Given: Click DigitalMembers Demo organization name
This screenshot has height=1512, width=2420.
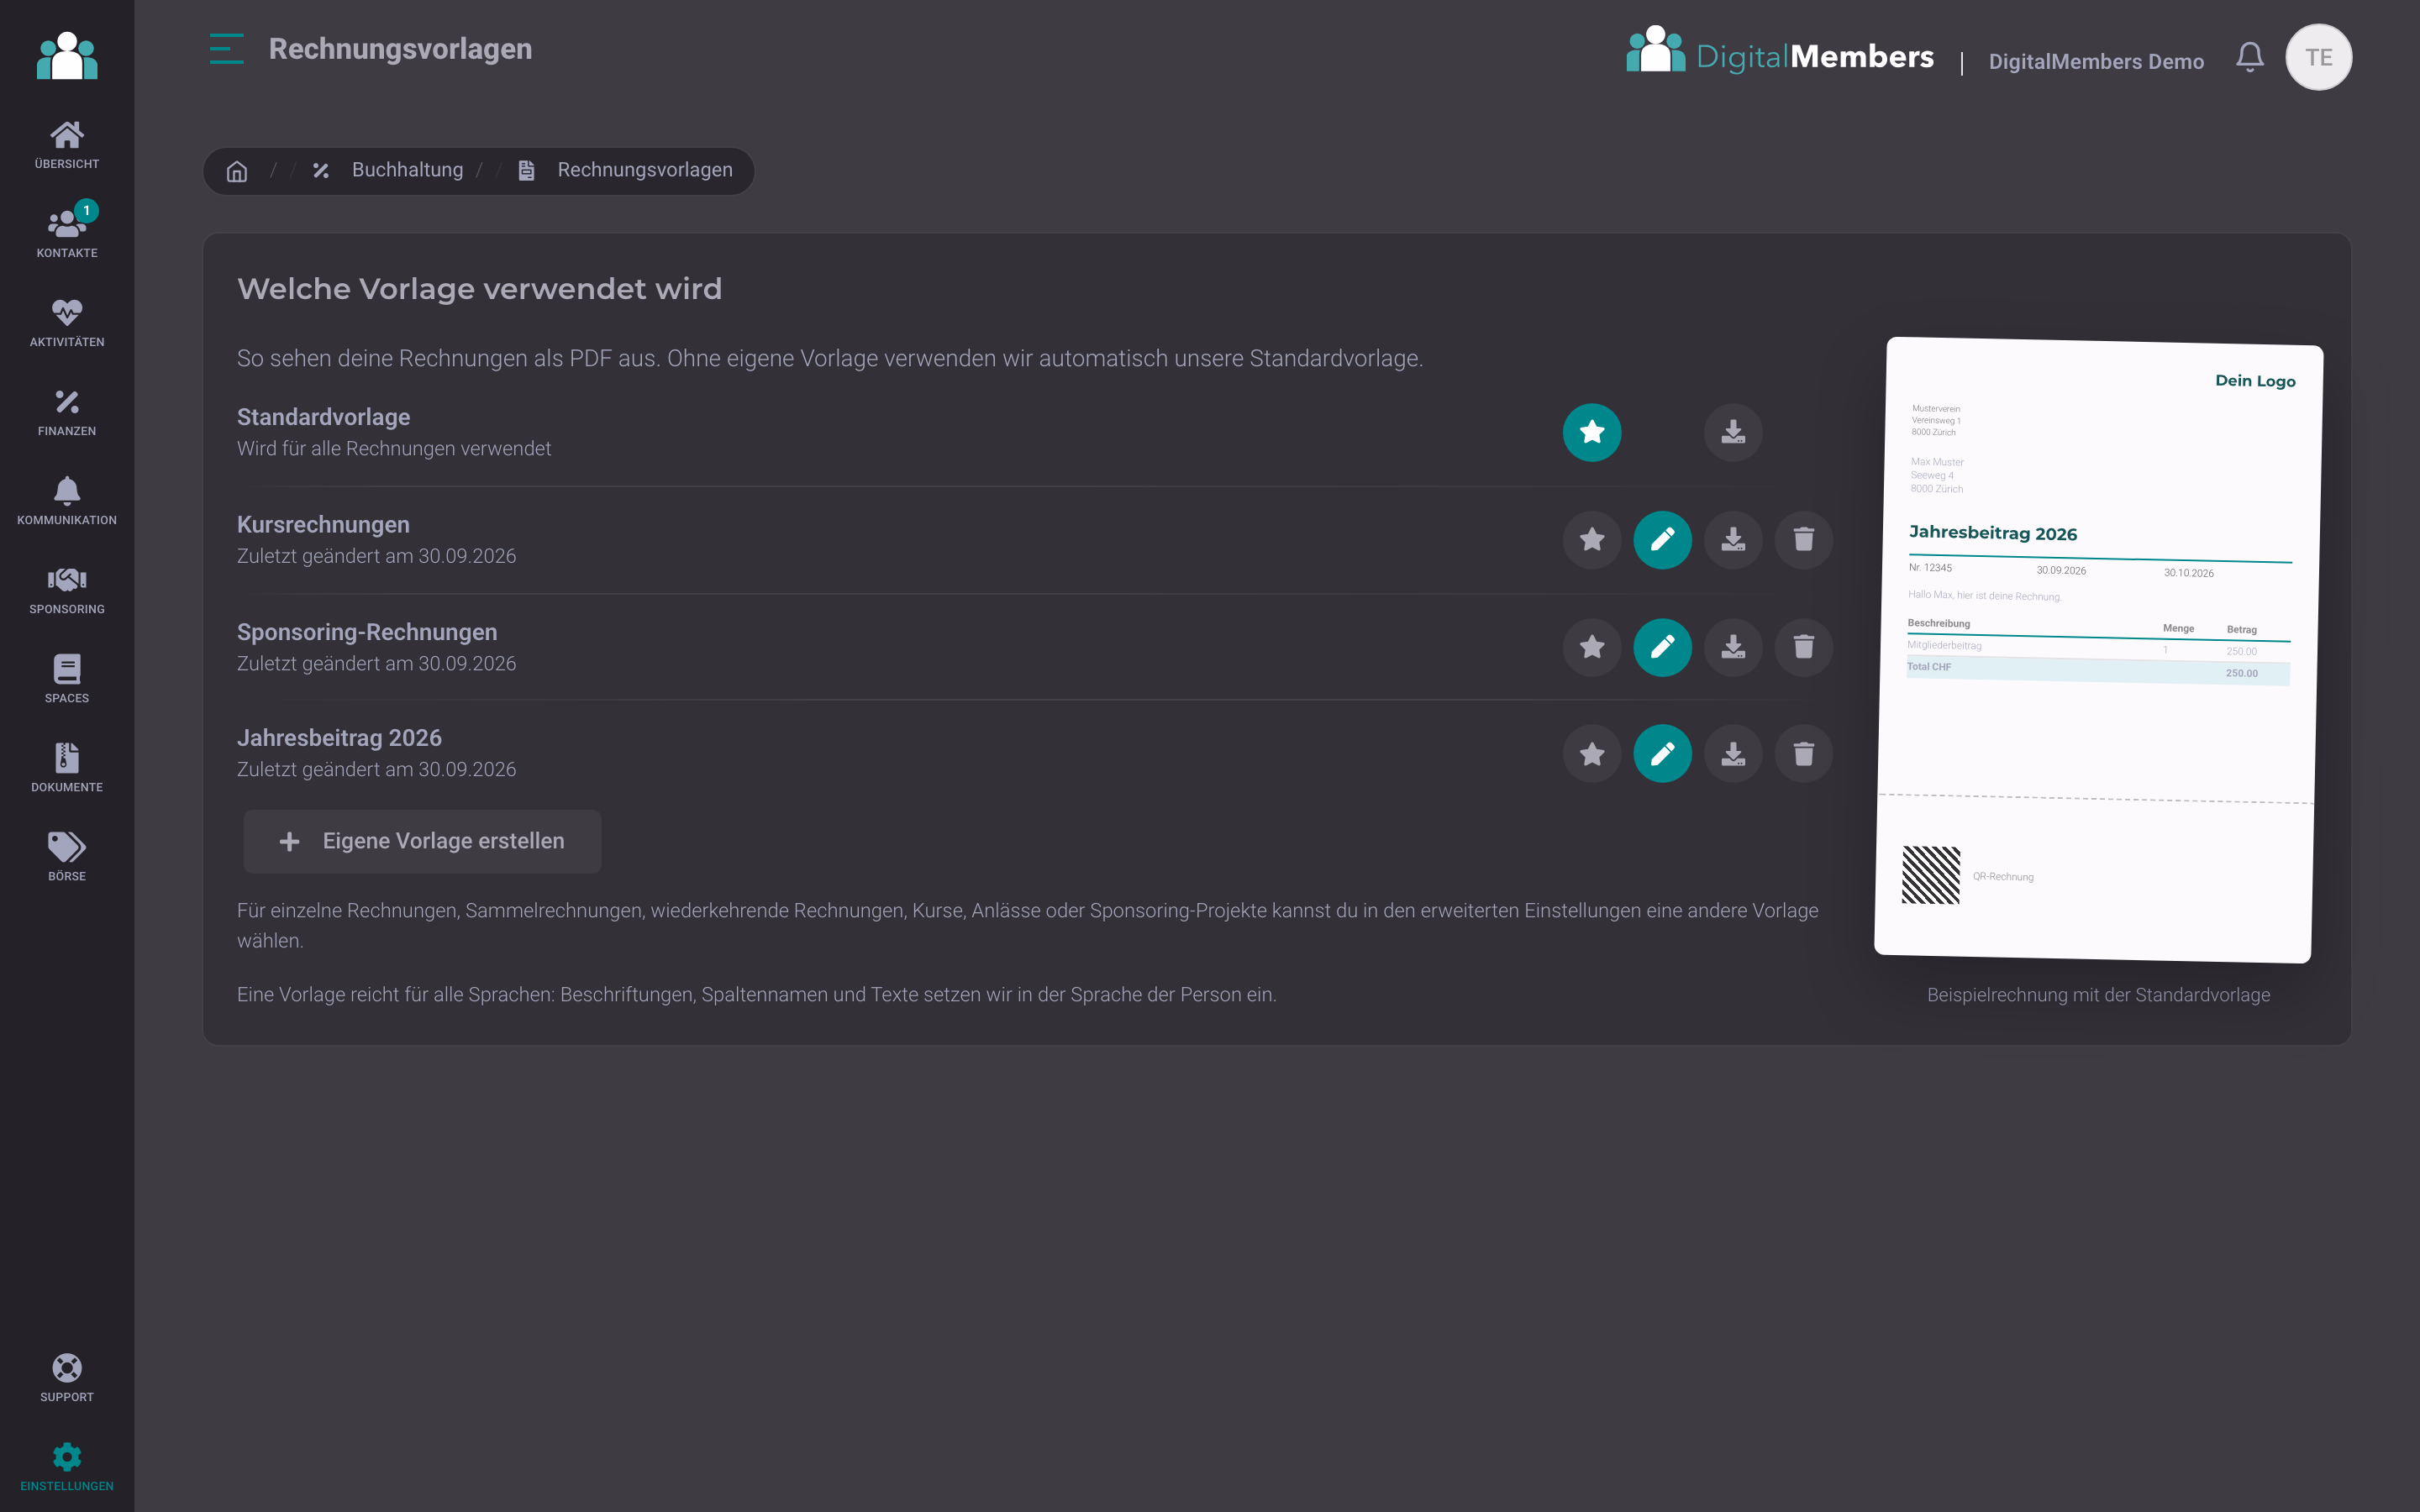Looking at the screenshot, I should 2096,61.
